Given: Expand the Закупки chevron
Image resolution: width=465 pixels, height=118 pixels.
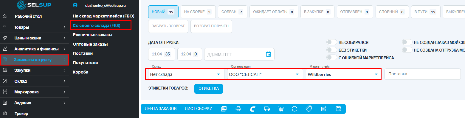Looking at the screenshot, I should pyautogui.click(x=64, y=70).
